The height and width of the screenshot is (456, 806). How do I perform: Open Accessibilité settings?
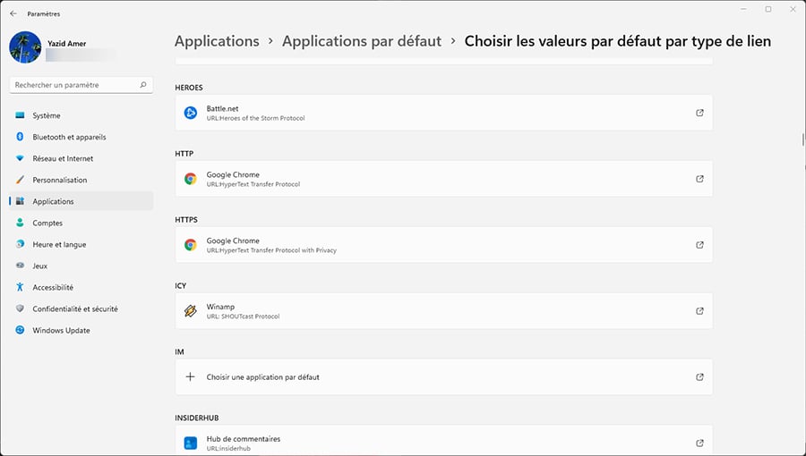click(x=81, y=287)
